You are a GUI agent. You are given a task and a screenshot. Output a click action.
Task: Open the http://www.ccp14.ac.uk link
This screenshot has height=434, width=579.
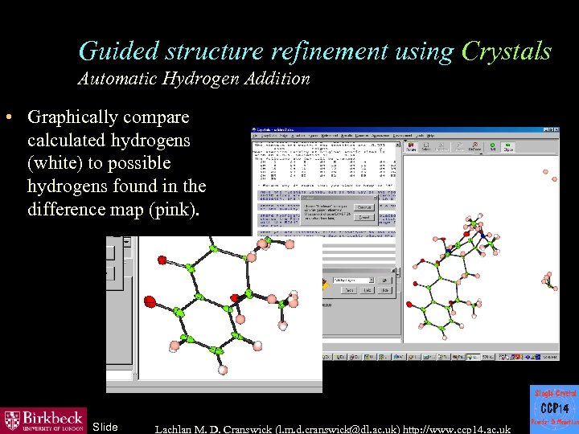(457, 429)
